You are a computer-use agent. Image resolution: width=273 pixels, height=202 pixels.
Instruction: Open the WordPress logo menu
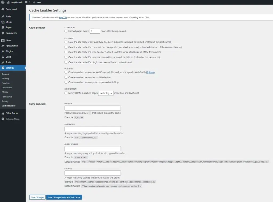coord(3,2)
